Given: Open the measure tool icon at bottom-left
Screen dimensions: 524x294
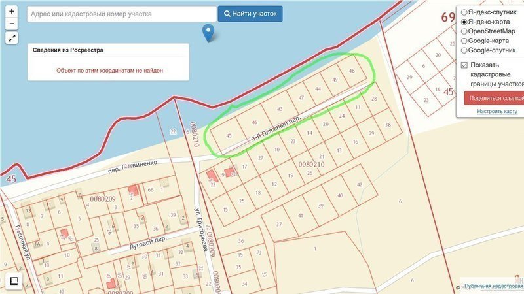Looking at the screenshot, I should (x=12, y=282).
